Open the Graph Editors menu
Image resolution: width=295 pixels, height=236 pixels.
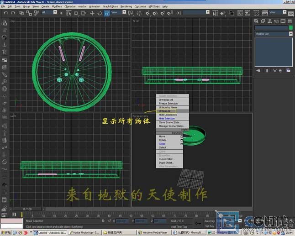[110, 6]
